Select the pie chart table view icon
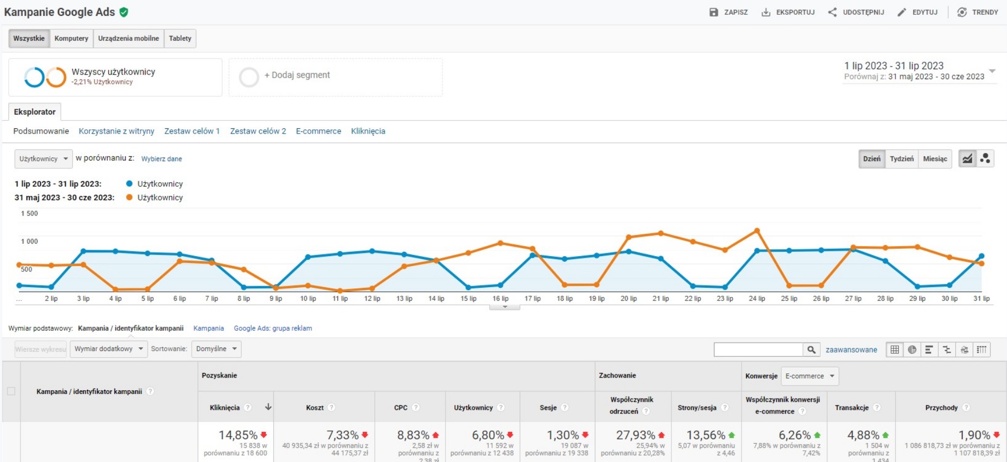This screenshot has width=1007, height=462. point(912,350)
